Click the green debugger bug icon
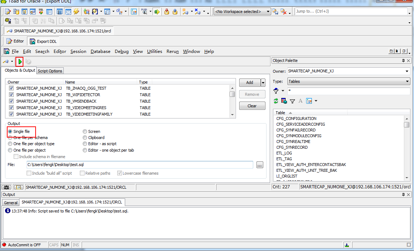Image resolution: width=414 pixels, height=251 pixels. click(x=157, y=12)
